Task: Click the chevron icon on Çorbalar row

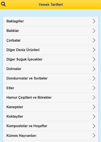Action: pyautogui.click(x=94, y=40)
